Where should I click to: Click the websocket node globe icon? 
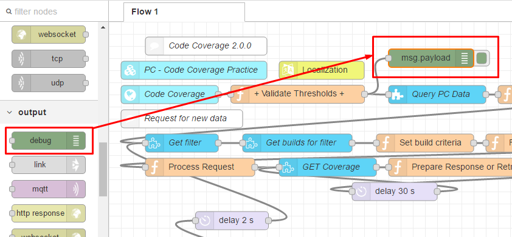tap(21, 35)
